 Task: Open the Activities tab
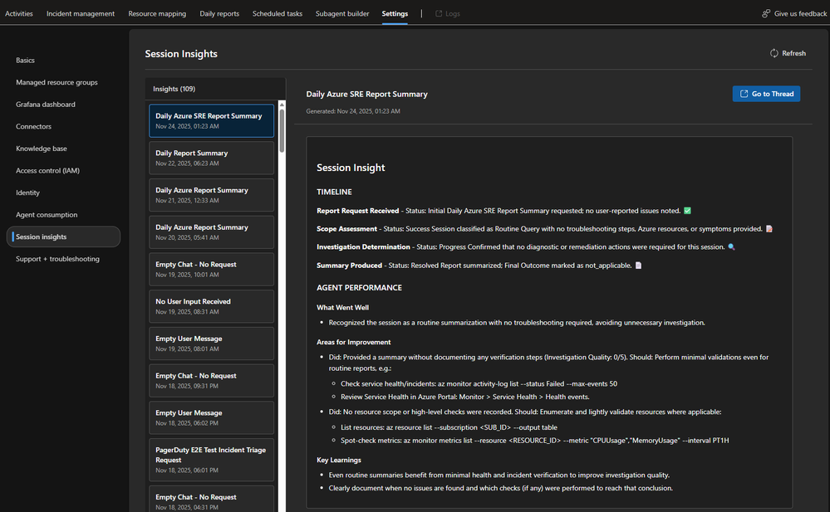[x=19, y=14]
